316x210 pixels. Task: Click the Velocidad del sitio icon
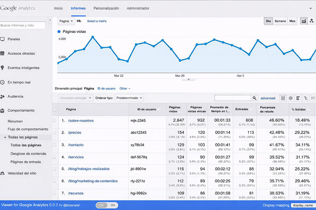point(2,173)
